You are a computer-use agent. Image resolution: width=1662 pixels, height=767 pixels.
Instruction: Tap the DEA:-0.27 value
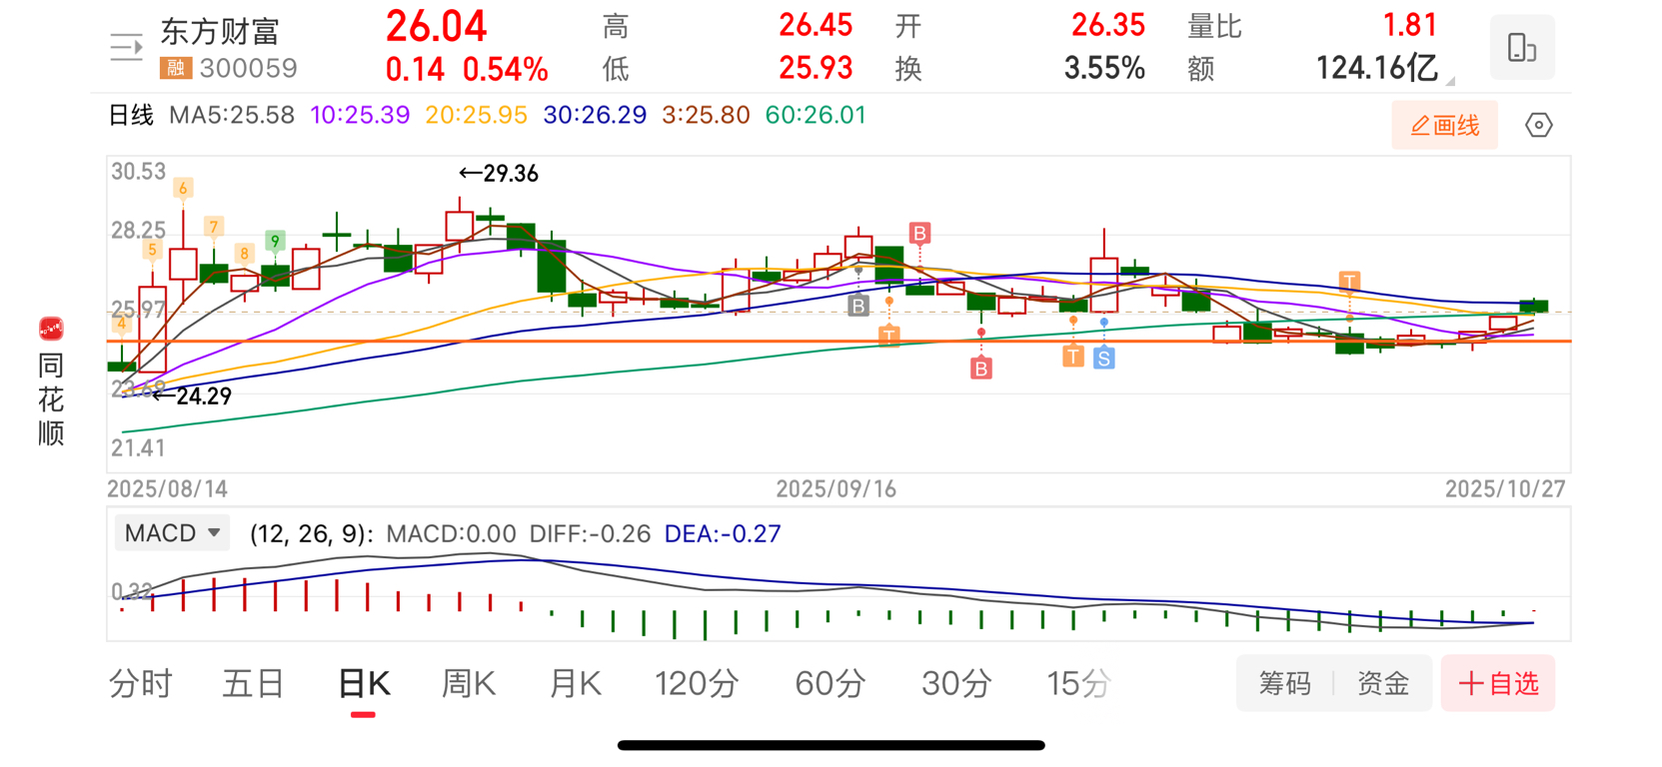click(723, 533)
